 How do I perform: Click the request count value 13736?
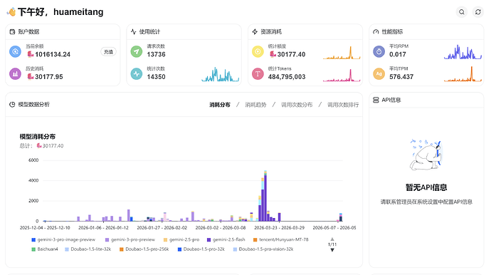(157, 54)
